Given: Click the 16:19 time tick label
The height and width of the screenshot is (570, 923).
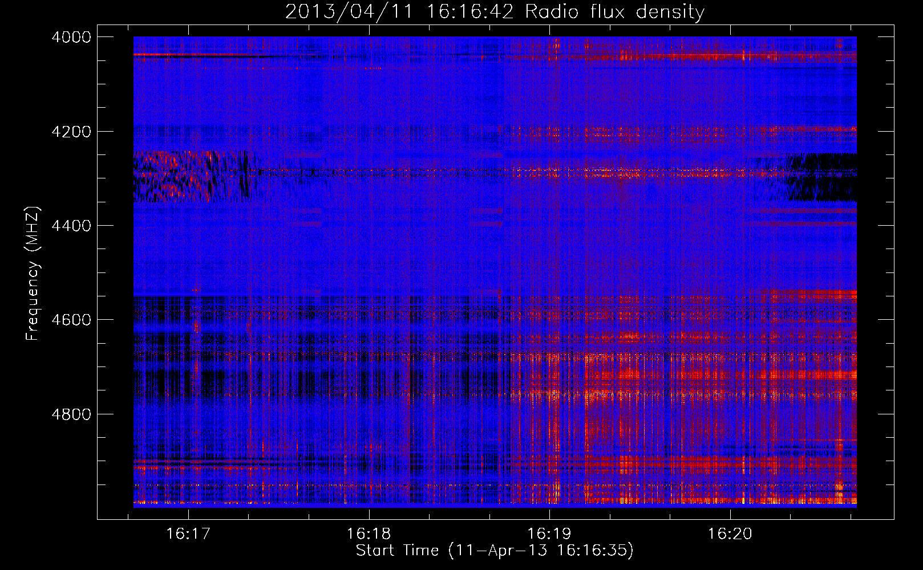Looking at the screenshot, I should (549, 534).
